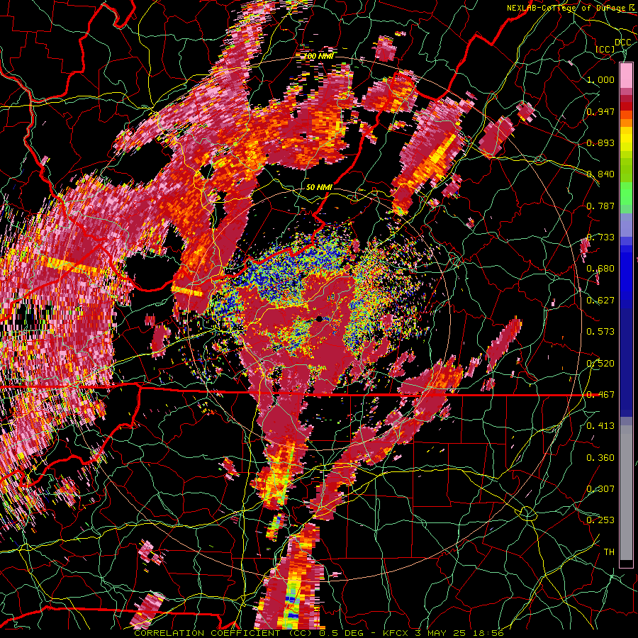
Task: Select the 0.253 legend value
Action: click(600, 520)
